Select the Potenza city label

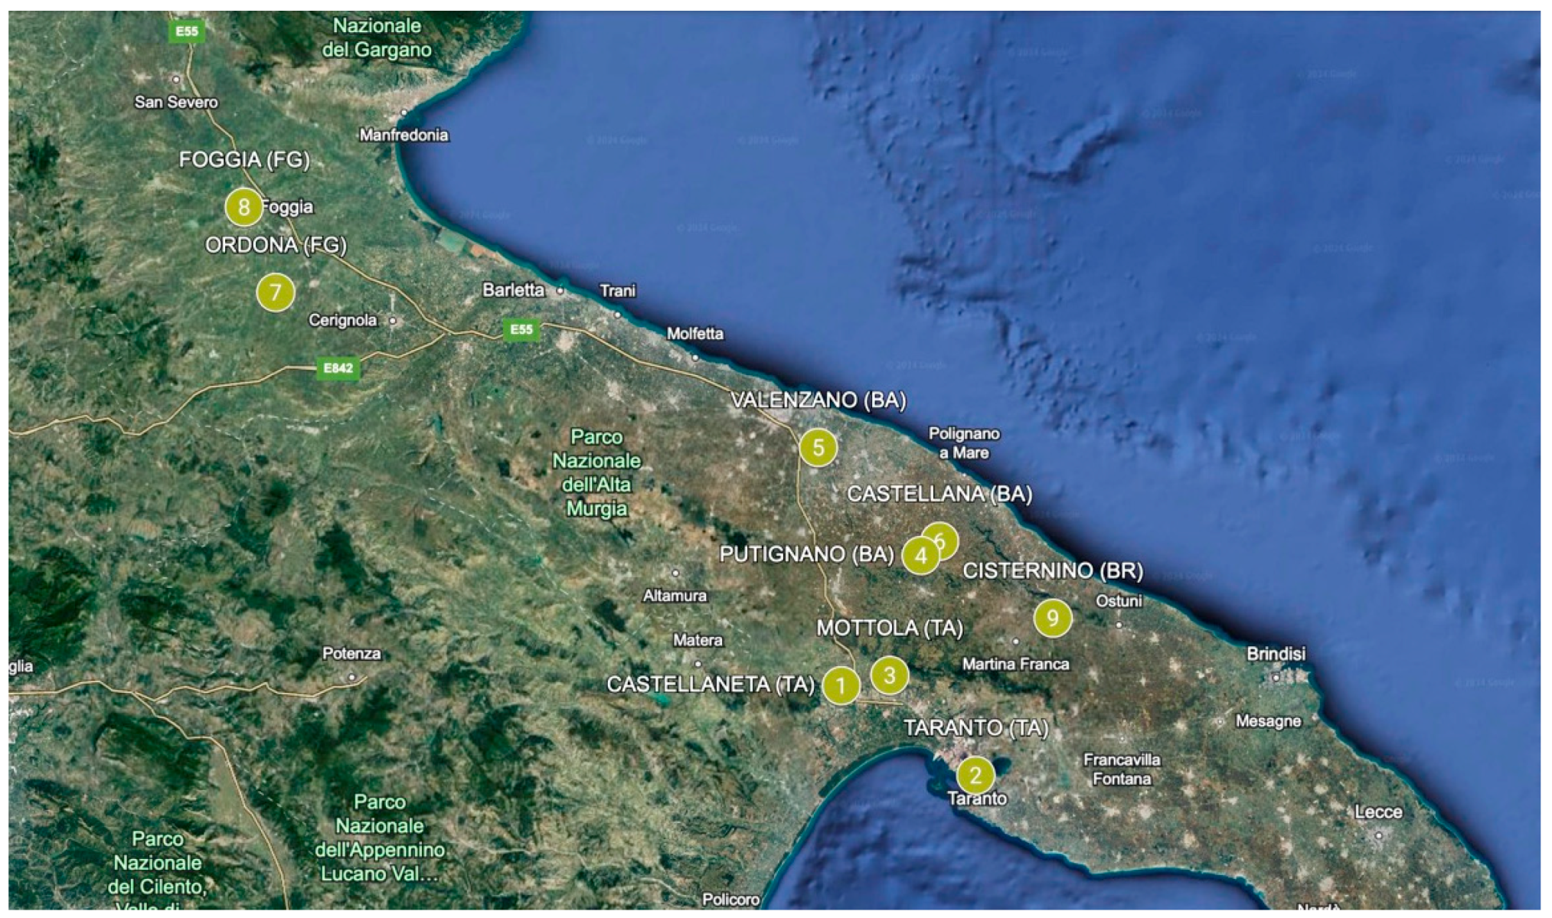[x=351, y=654]
